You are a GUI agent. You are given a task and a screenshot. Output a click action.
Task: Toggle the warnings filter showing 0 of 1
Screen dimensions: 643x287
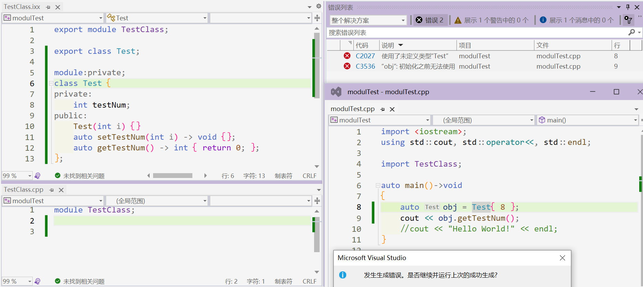492,20
